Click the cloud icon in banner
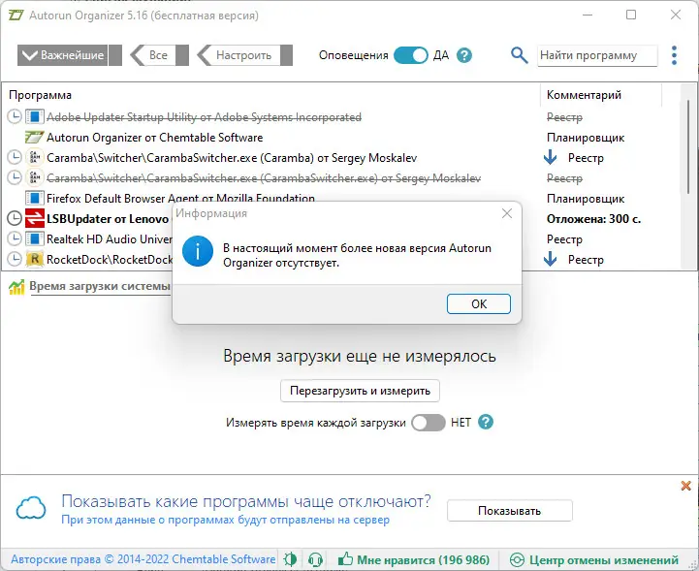Viewport: 699px width, 571px height. 31,508
